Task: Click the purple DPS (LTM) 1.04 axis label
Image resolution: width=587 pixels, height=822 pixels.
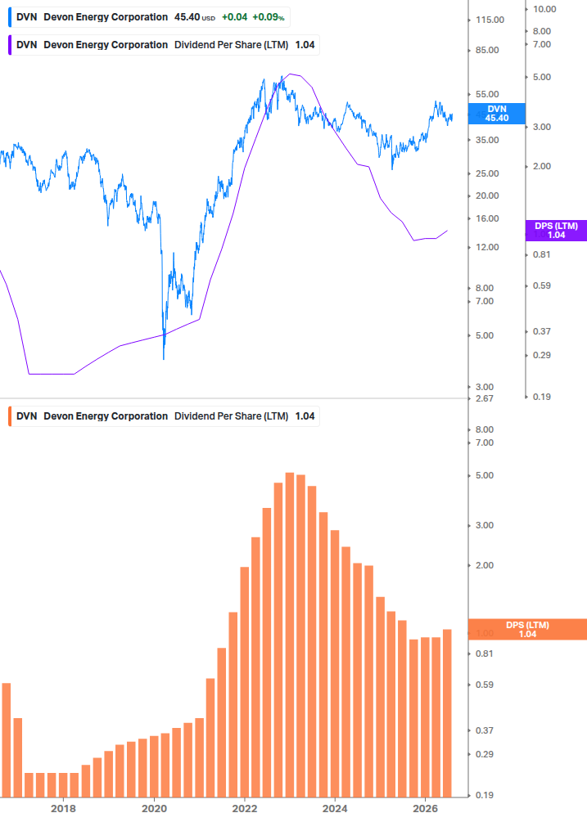Action: click(556, 231)
